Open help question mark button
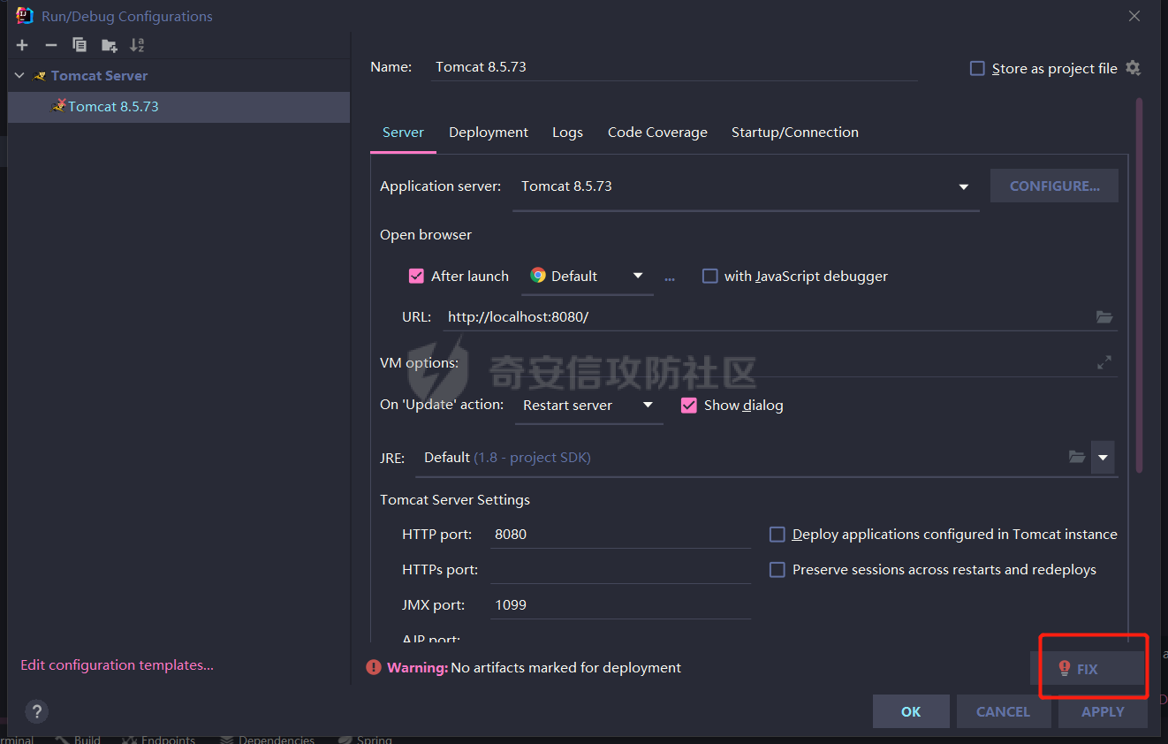This screenshot has width=1168, height=744. (x=36, y=711)
